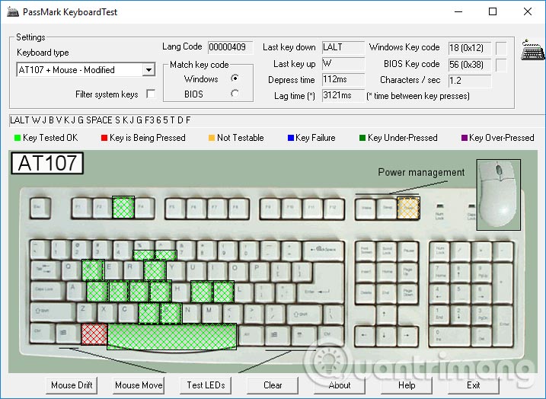Click the Z key on the keyboard image
546x399 pixels.
click(85, 312)
